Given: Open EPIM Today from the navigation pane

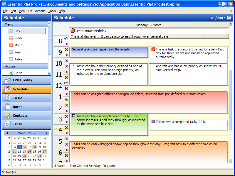Looking at the screenshot, I should tap(27, 80).
